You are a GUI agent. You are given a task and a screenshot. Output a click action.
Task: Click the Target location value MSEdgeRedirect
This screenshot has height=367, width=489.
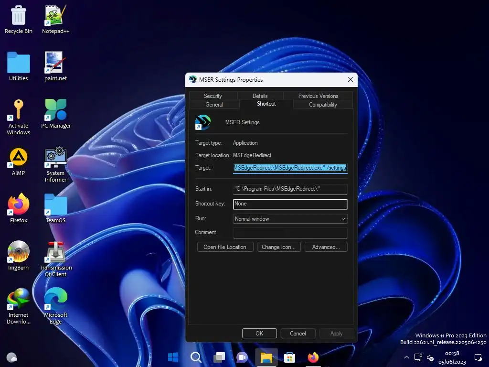(x=252, y=155)
